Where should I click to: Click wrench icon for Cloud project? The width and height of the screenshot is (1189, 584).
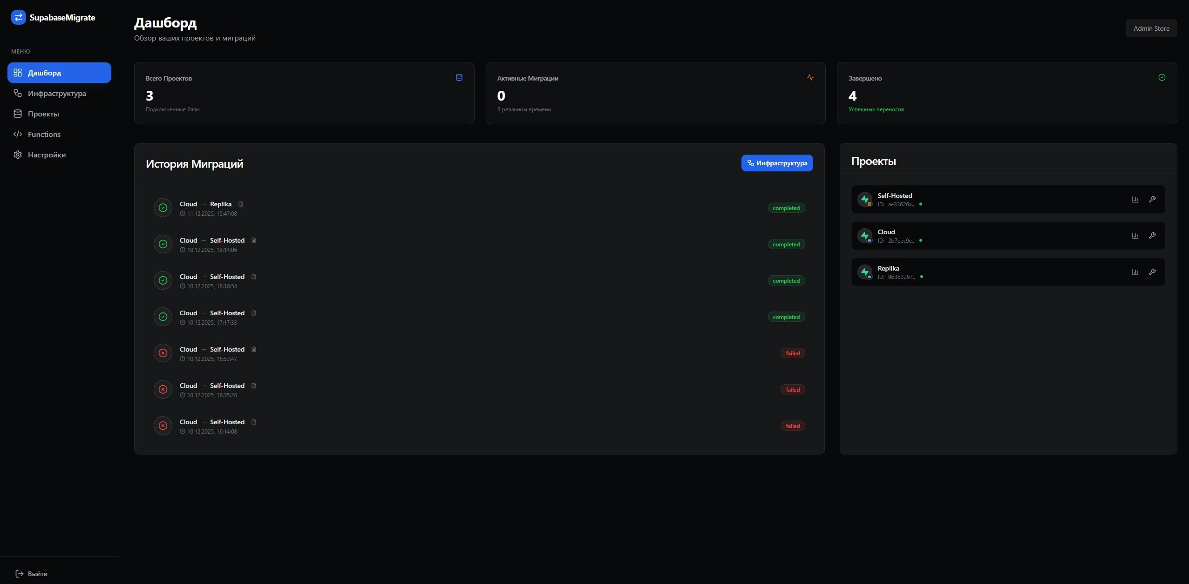coord(1152,236)
